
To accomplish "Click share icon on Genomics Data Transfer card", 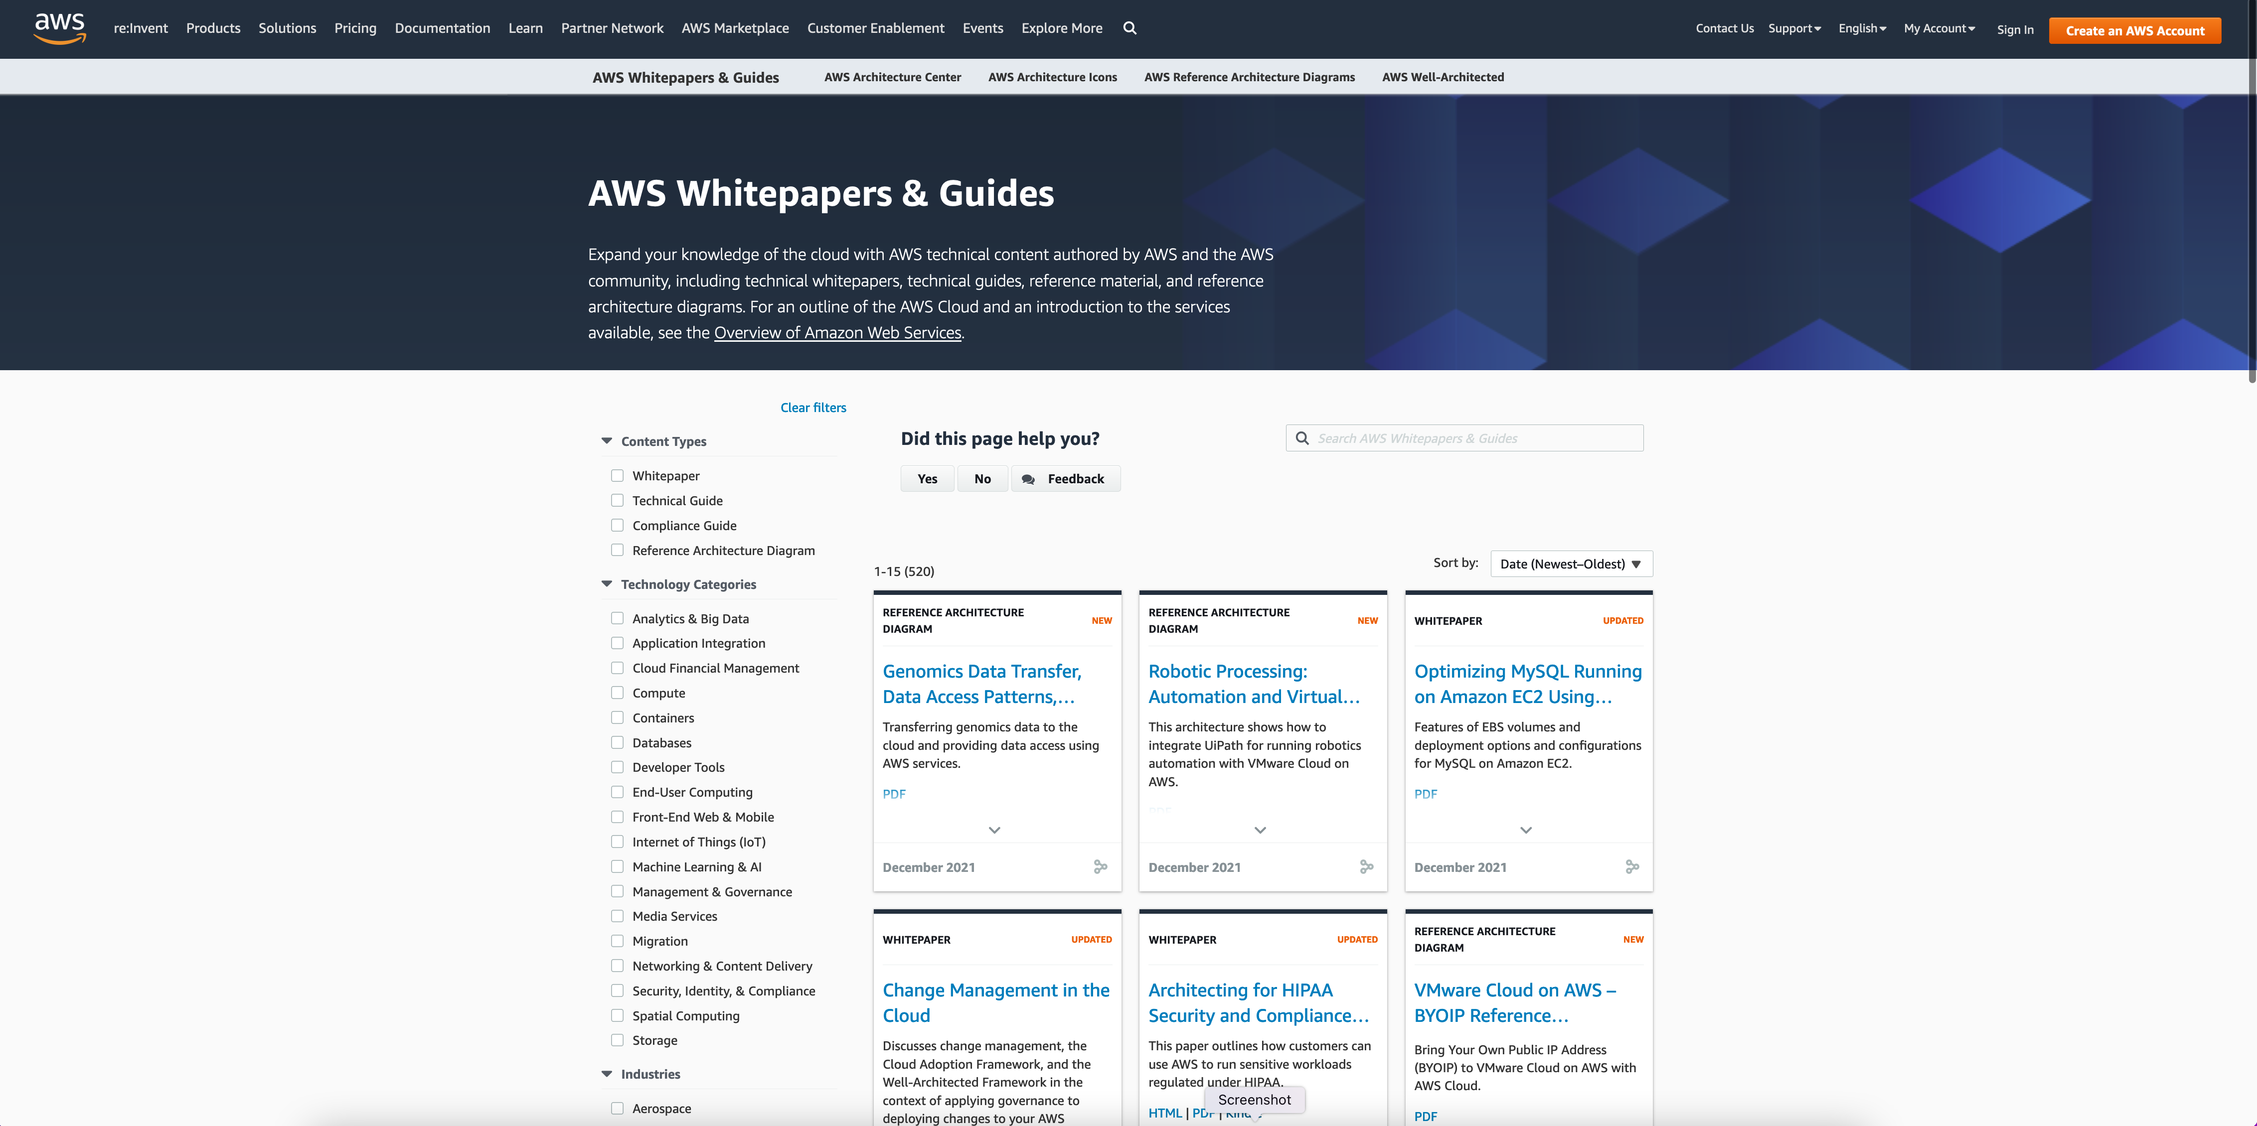I will pos(1101,867).
